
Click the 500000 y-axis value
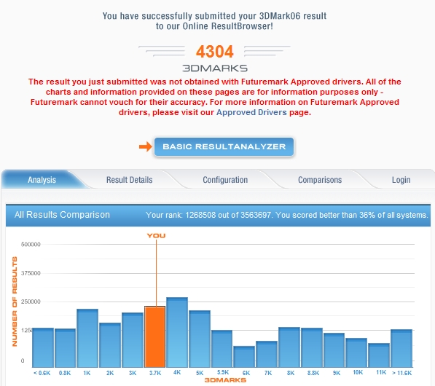[31, 244]
